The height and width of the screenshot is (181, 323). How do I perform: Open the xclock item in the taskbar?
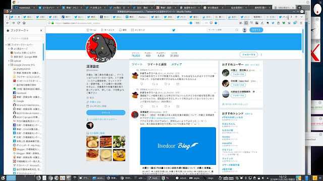click(181, 178)
